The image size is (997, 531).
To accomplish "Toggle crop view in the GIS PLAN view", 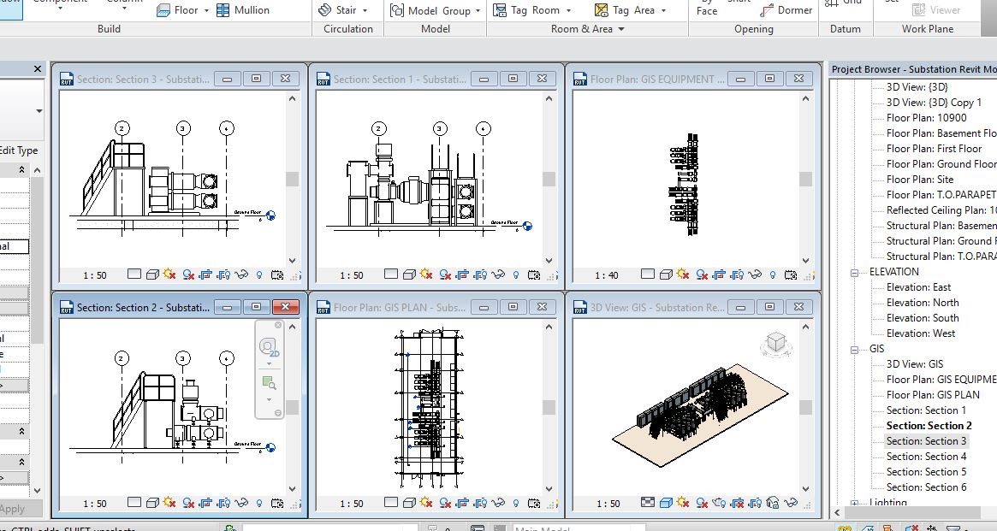I will point(463,504).
